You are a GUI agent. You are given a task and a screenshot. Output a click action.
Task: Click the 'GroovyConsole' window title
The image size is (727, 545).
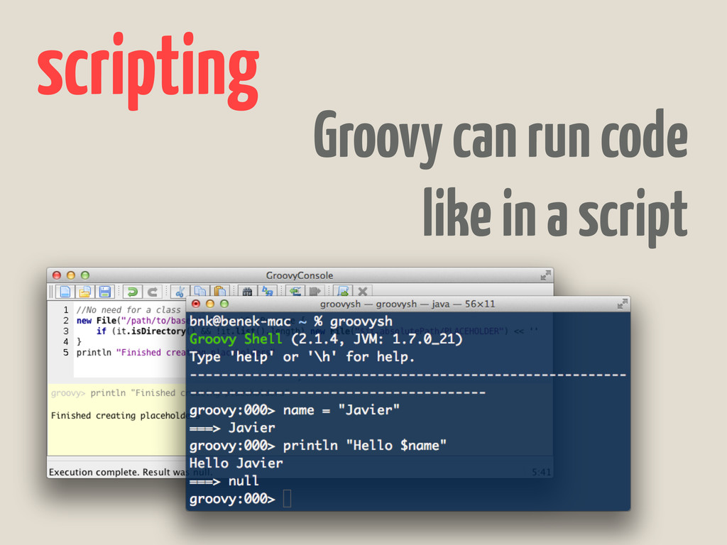coord(300,275)
